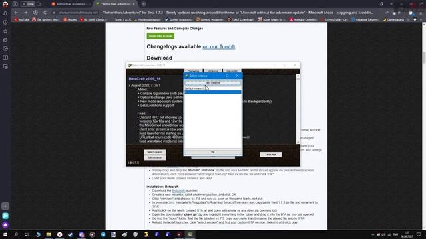Open the TMK Downloads bookmark

click(240, 19)
